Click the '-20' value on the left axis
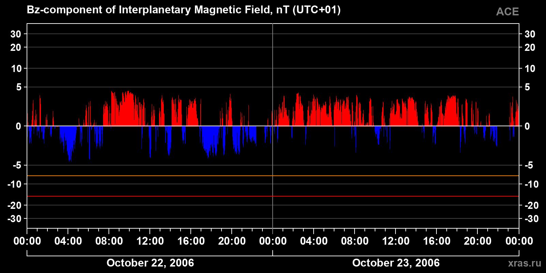Image resolution: width=546 pixels, height=273 pixels. 15,205
